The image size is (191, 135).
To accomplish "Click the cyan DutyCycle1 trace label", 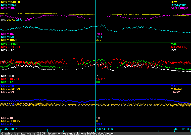I will 179,5.
